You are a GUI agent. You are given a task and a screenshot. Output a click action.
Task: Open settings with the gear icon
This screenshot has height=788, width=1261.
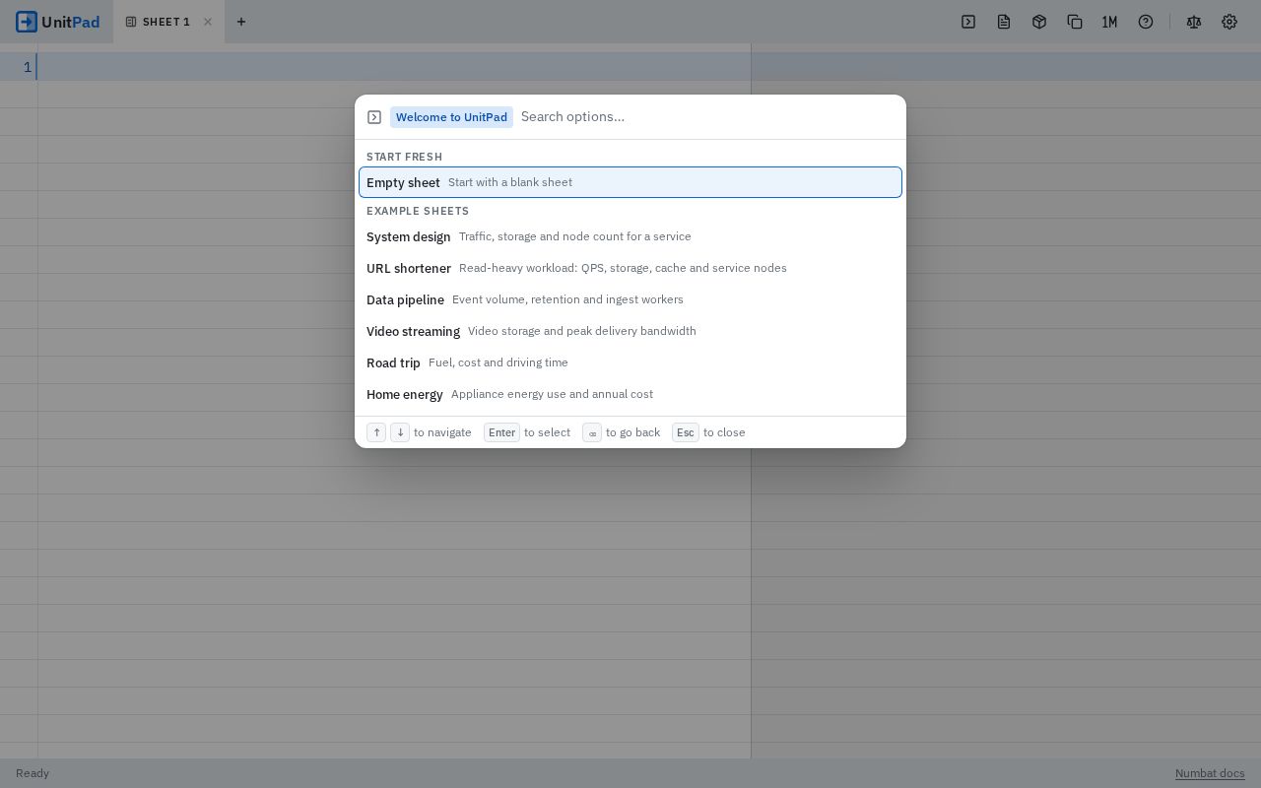1229,22
